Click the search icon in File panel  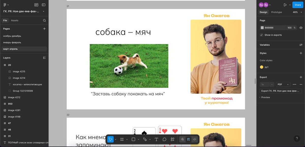pos(44,20)
